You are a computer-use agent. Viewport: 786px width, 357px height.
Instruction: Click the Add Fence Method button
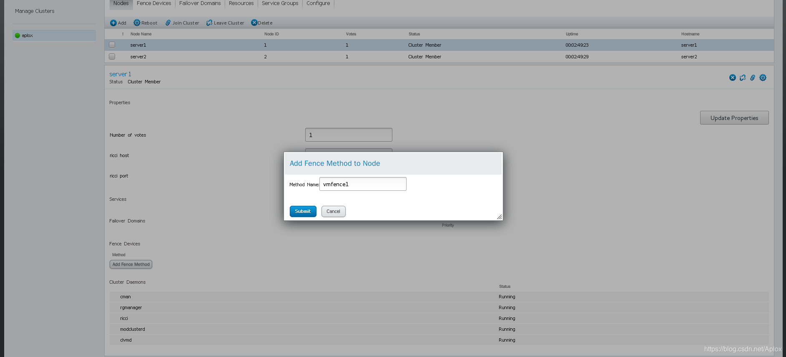click(x=131, y=265)
